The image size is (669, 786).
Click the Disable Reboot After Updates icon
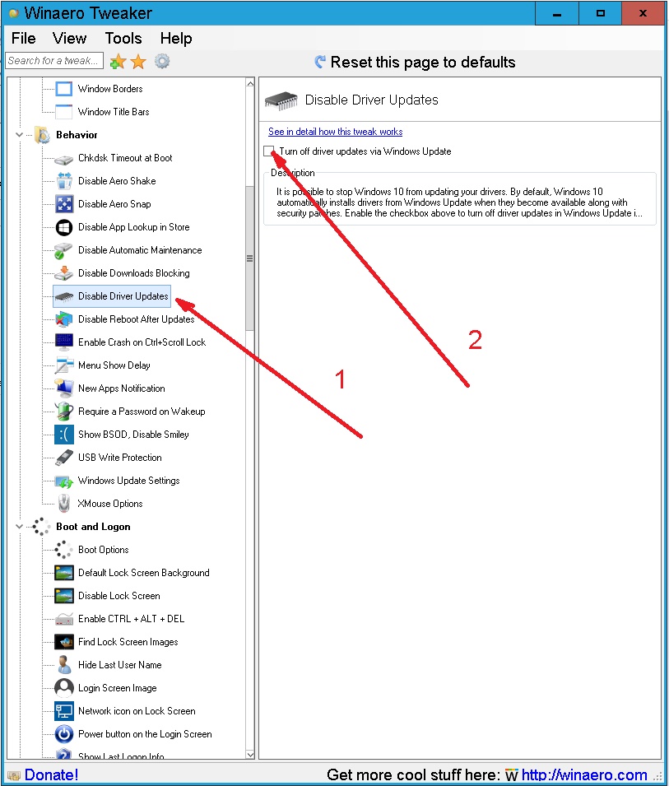(63, 319)
